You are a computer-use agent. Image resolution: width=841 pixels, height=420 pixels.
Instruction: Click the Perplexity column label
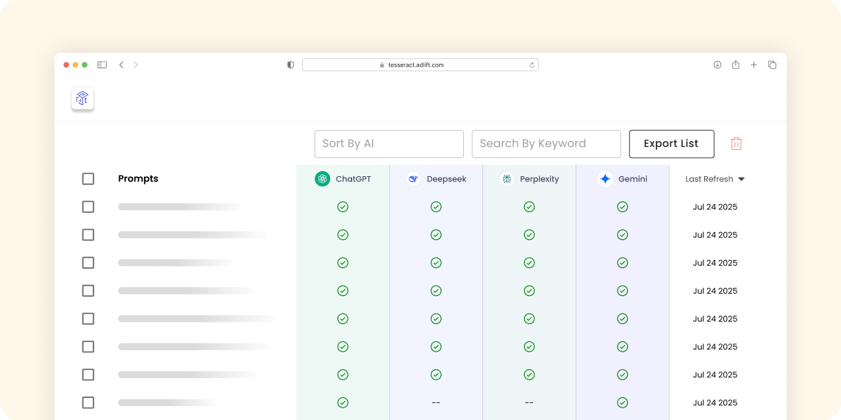(539, 179)
